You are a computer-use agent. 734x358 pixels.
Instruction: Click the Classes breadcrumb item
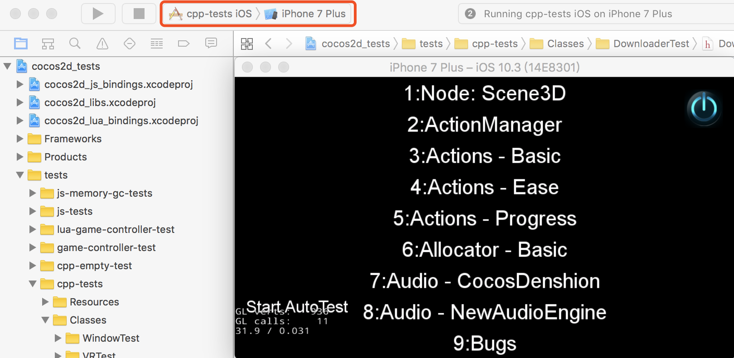pyautogui.click(x=565, y=44)
